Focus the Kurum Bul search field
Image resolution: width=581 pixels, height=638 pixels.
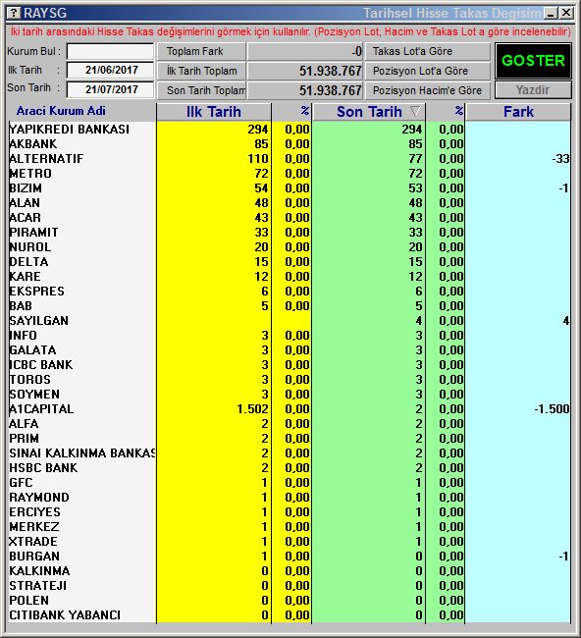tap(110, 52)
